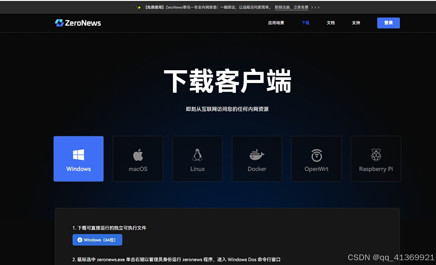The width and height of the screenshot is (436, 265).
Task: Click the 下载客户端 heading
Action: (x=227, y=81)
